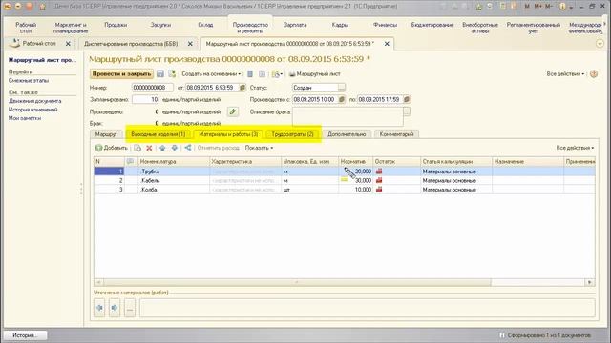Viewport: 611px width, 343px height.
Task: Click the ellipsis button in Уточнение материалов
Action: 130,308
